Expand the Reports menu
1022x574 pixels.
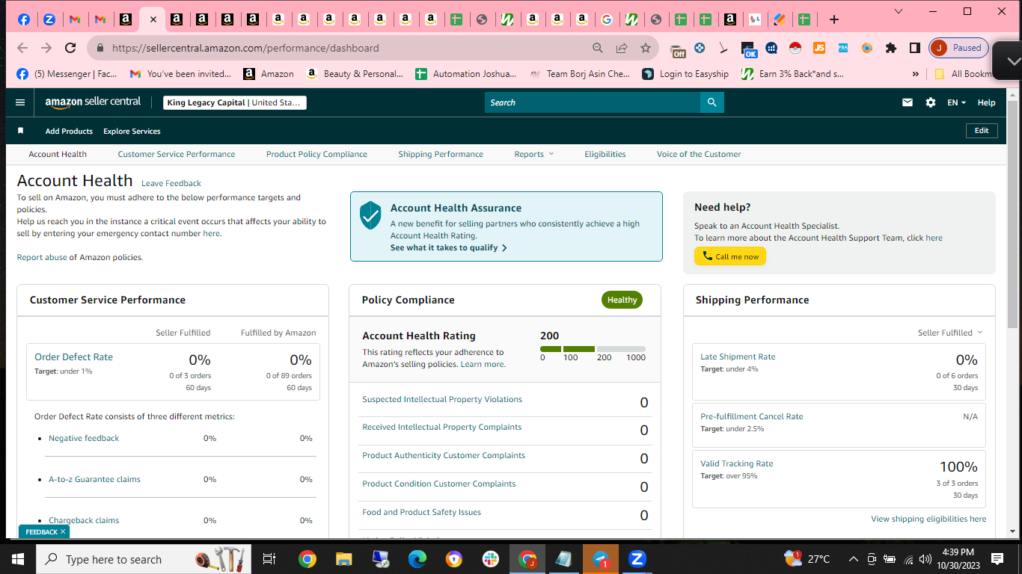[534, 154]
